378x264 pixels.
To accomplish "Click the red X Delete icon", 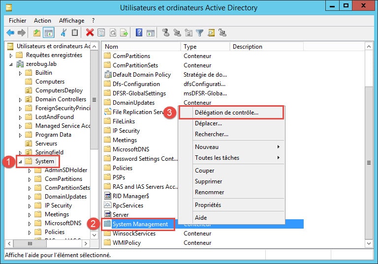I will click(90, 32).
